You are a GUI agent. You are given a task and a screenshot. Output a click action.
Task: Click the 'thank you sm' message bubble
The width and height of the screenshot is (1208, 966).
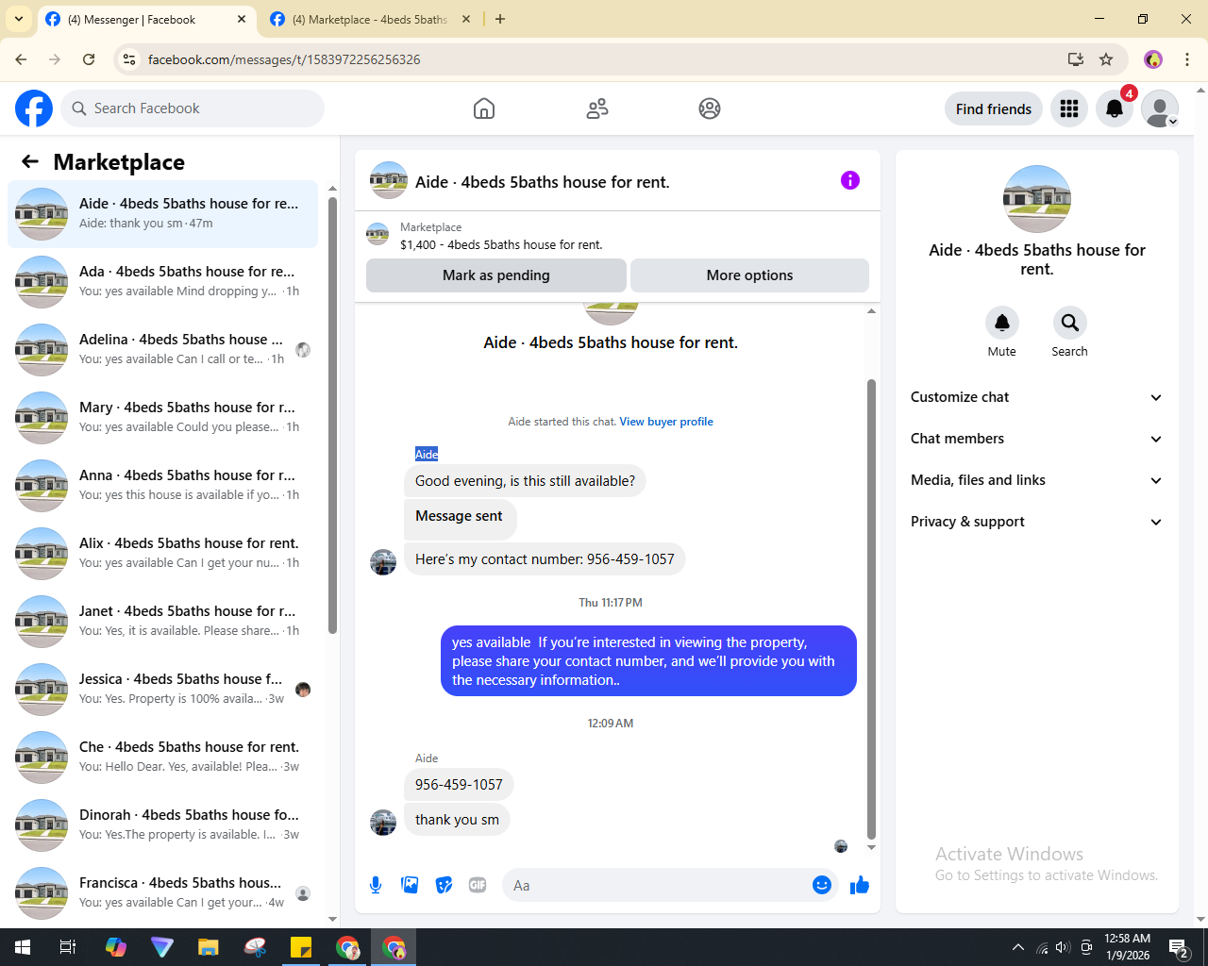point(457,820)
